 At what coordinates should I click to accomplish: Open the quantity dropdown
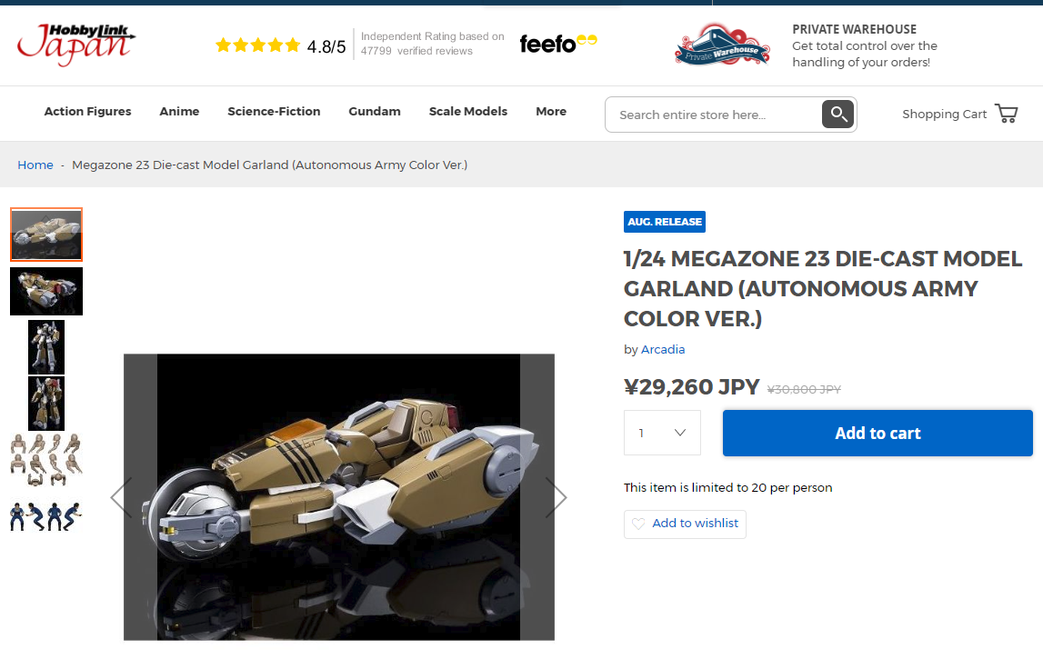click(662, 433)
